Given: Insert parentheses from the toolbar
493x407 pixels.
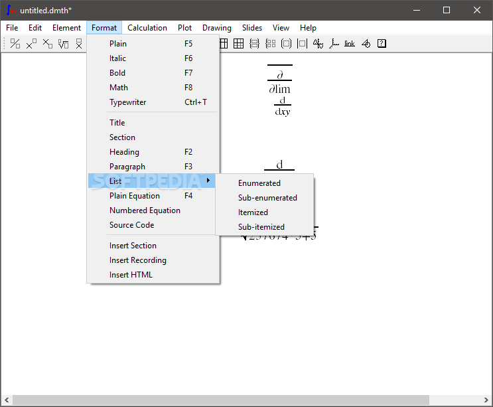Looking at the screenshot, I should [286, 43].
